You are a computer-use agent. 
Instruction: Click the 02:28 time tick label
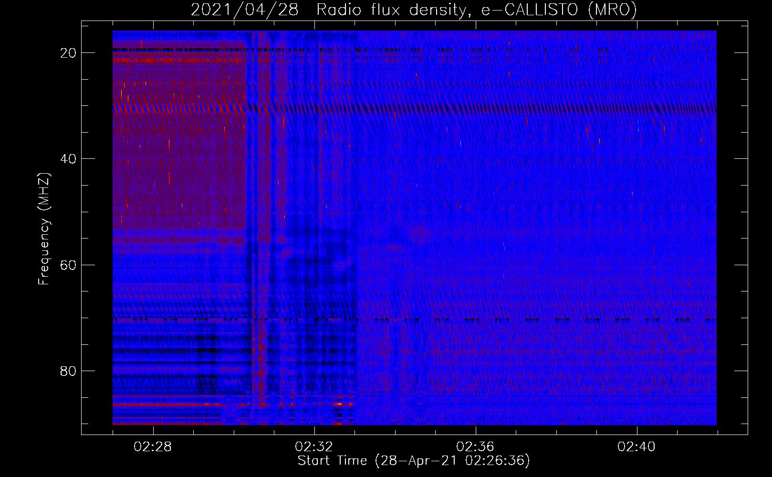point(153,447)
